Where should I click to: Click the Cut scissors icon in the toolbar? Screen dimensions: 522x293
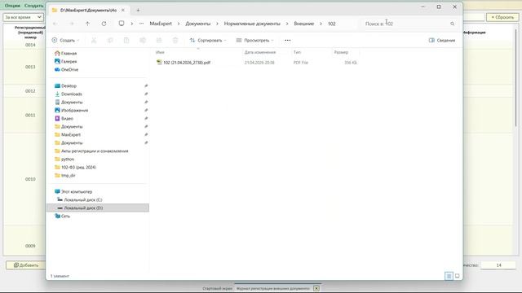(94, 40)
